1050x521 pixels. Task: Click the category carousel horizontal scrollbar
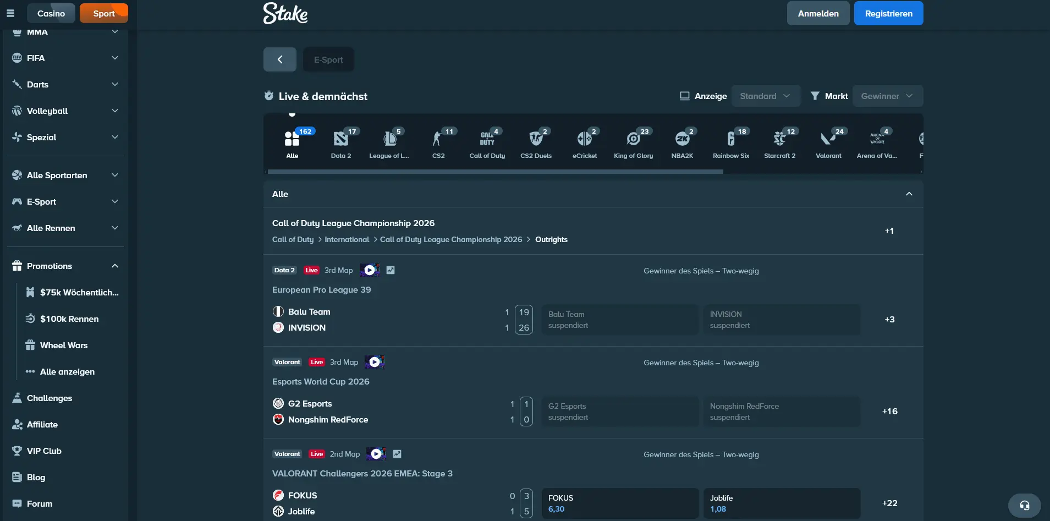point(495,172)
